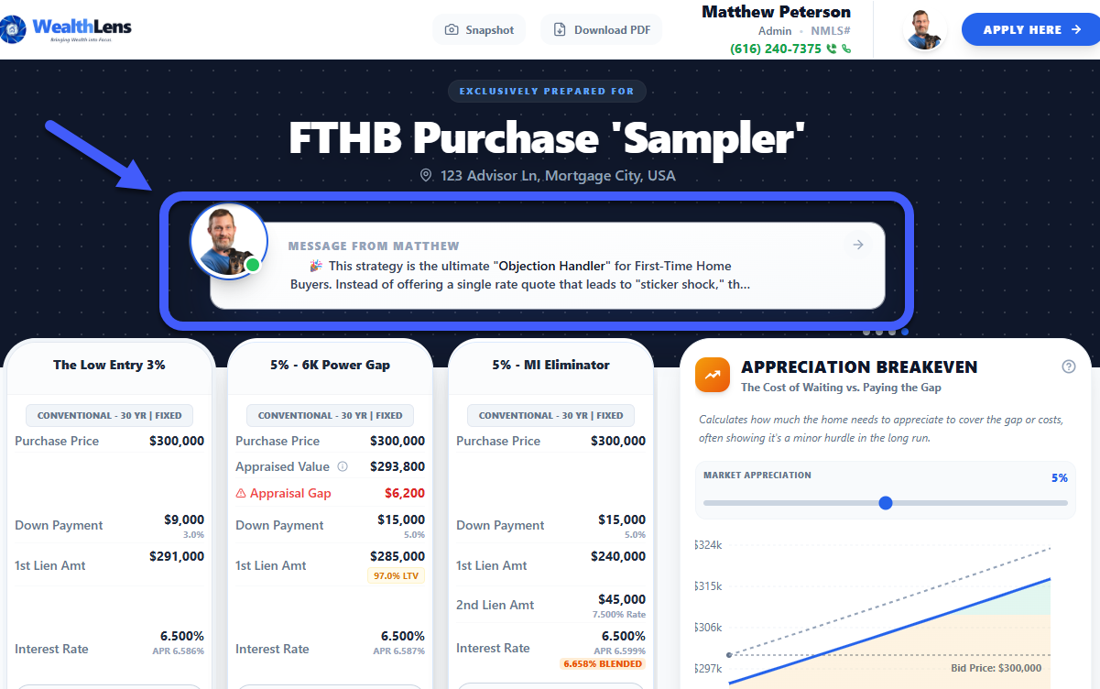Click the 6.658% BLENDED badge
This screenshot has width=1100, height=689.
(x=603, y=663)
